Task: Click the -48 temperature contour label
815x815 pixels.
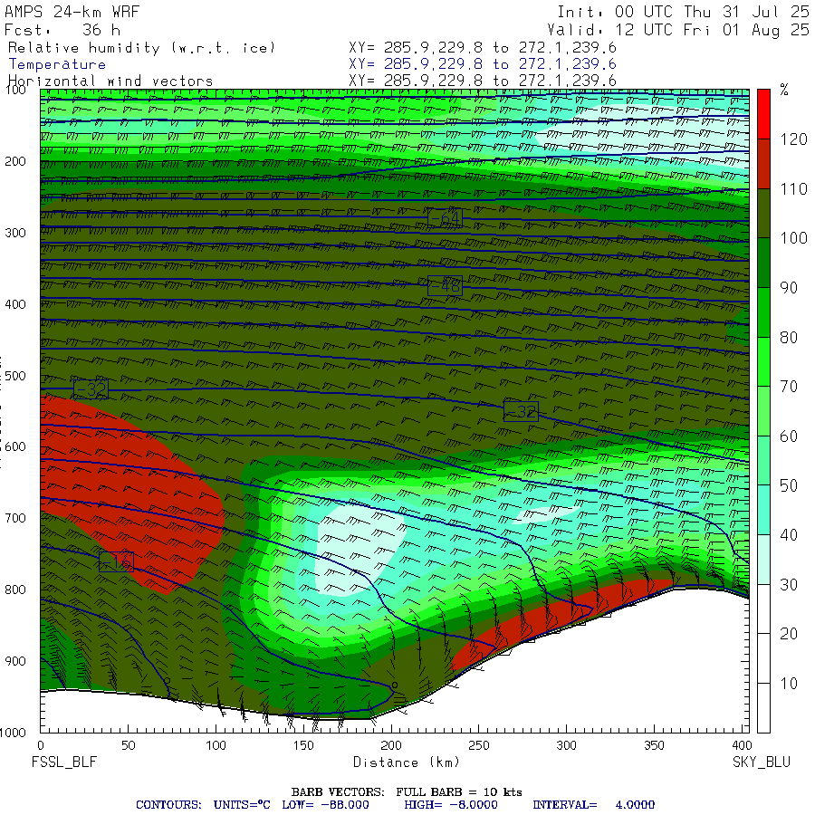Action: tap(445, 286)
